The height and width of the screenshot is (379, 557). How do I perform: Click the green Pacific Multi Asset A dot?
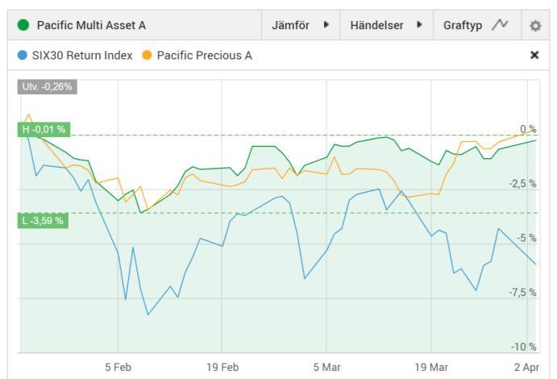(x=23, y=25)
